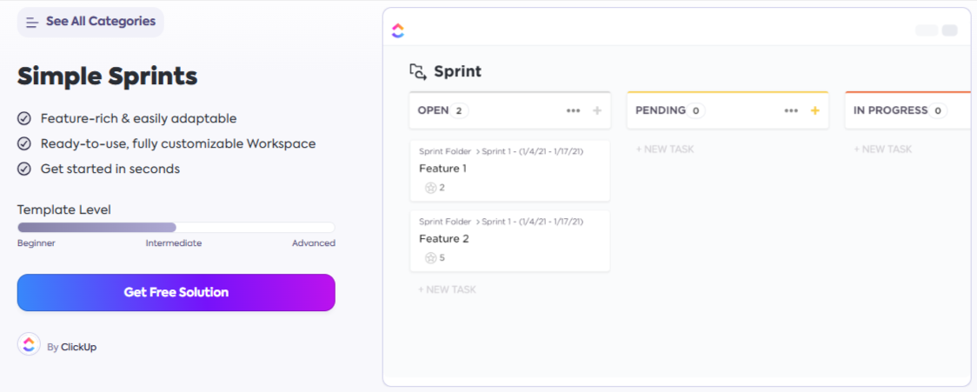
Task: Open the PENDING column ellipsis menu
Action: click(791, 110)
